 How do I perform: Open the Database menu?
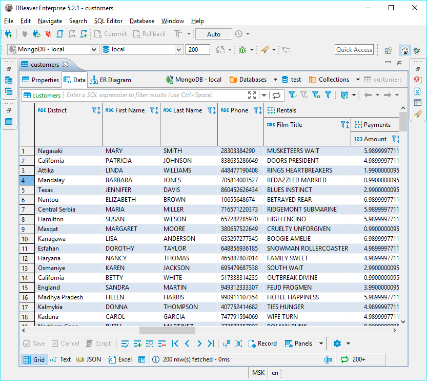(x=141, y=21)
